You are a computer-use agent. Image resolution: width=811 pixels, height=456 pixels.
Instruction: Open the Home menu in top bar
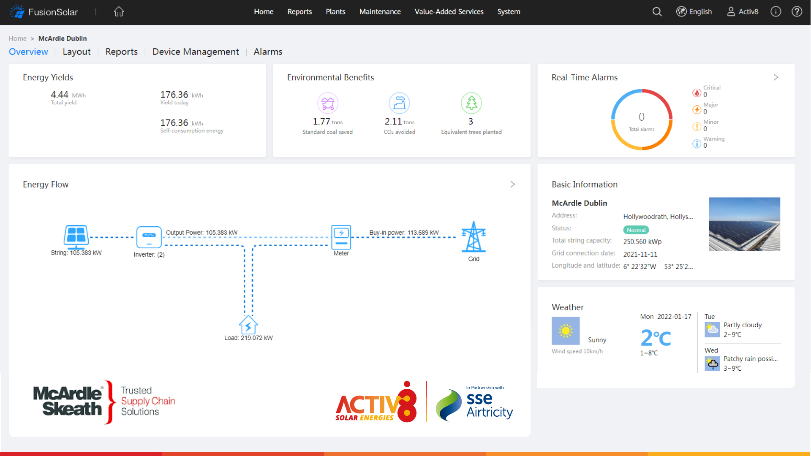(x=264, y=12)
